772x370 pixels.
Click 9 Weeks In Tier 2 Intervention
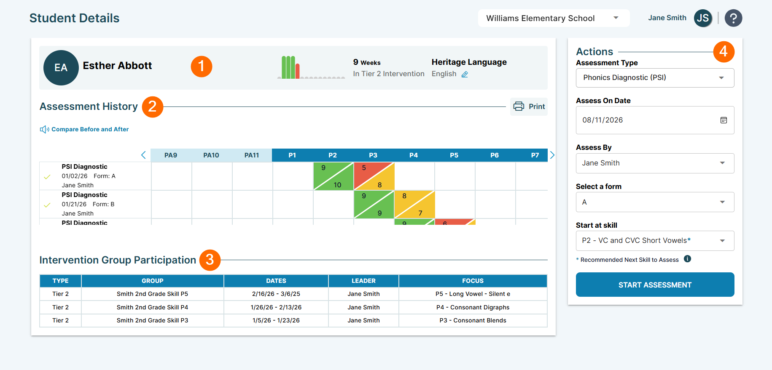click(389, 68)
